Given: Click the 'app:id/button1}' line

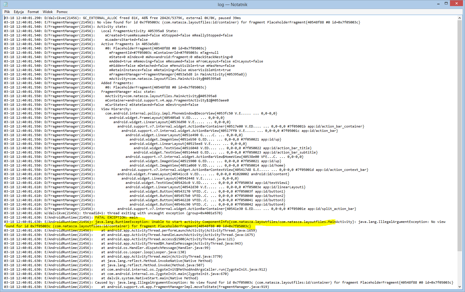Looking at the screenshot, I should [x=145, y=191].
